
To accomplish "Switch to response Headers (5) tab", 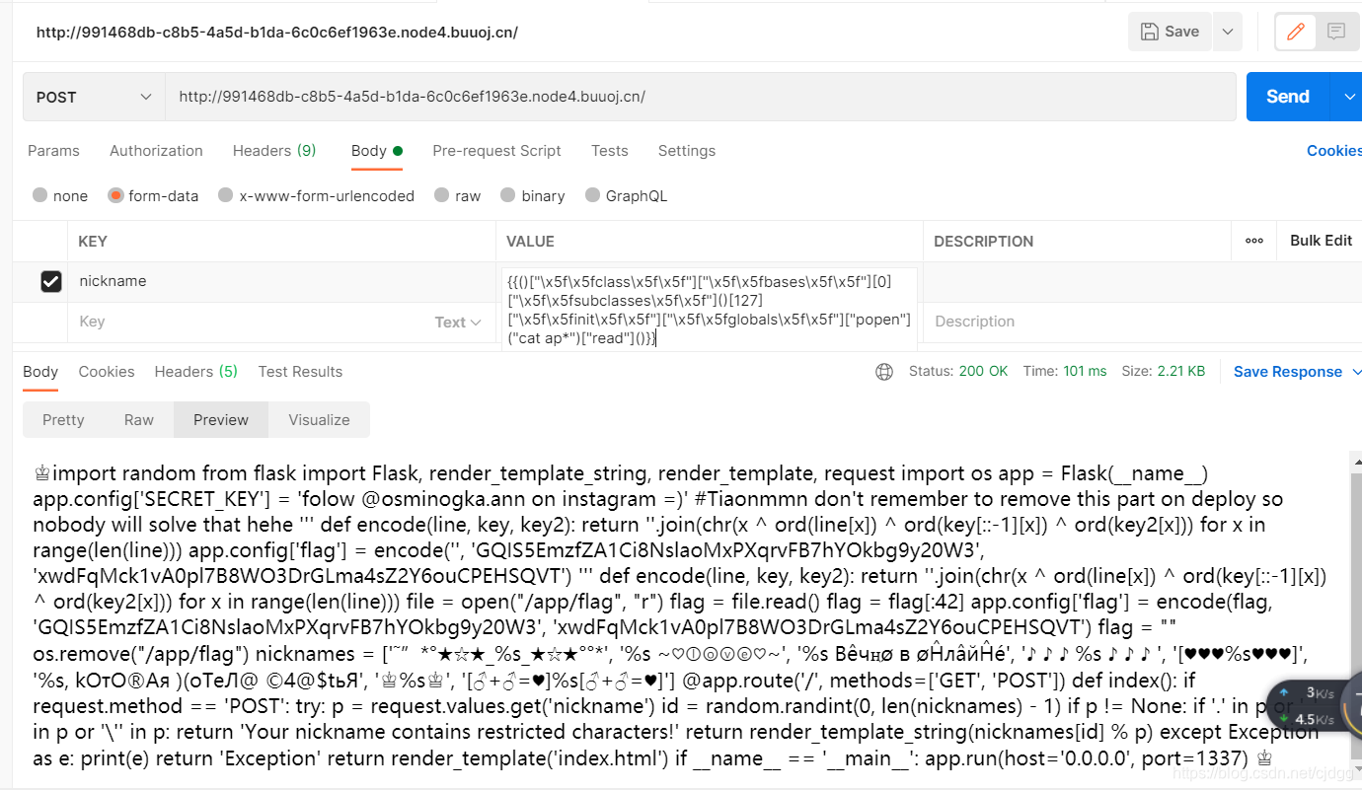I will point(196,372).
